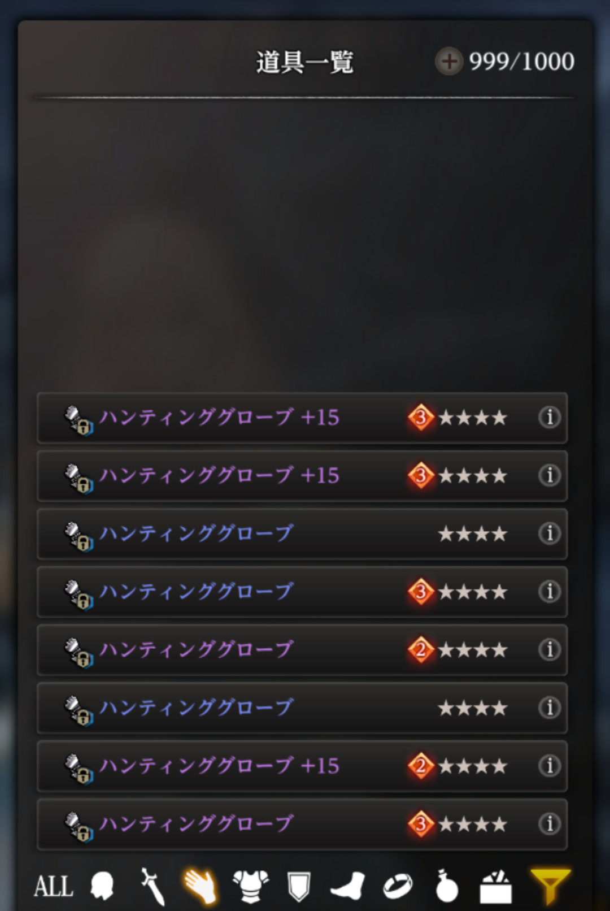This screenshot has height=911, width=610.
Task: Select the materials box category icon
Action: [x=496, y=886]
